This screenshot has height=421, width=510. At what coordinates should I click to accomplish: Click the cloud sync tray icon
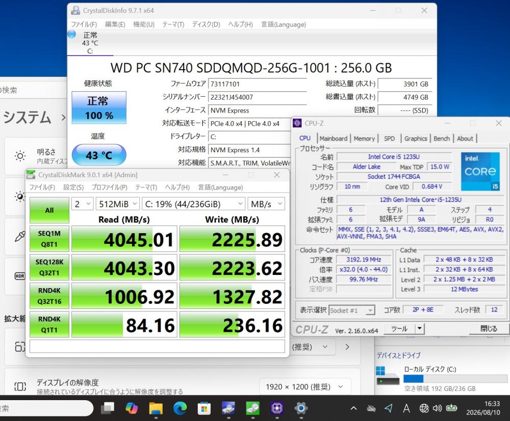371,408
